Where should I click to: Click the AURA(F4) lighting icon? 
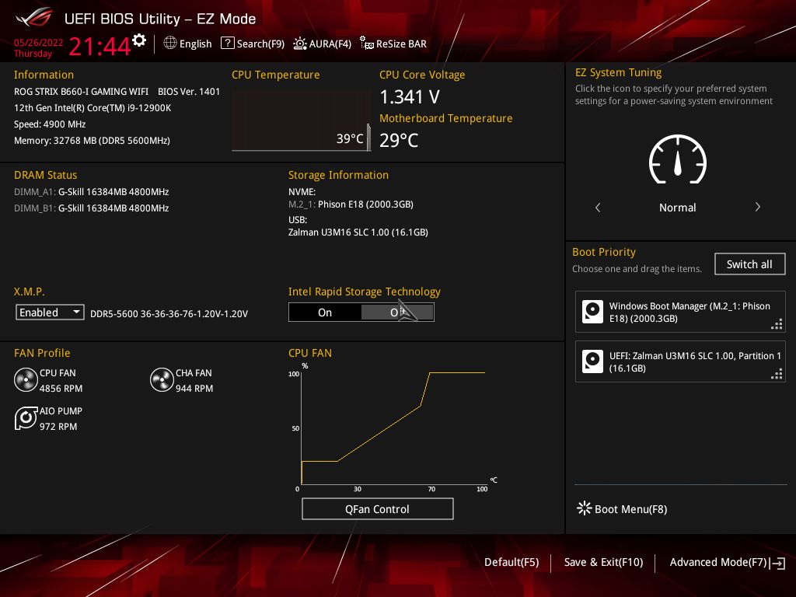[x=300, y=44]
